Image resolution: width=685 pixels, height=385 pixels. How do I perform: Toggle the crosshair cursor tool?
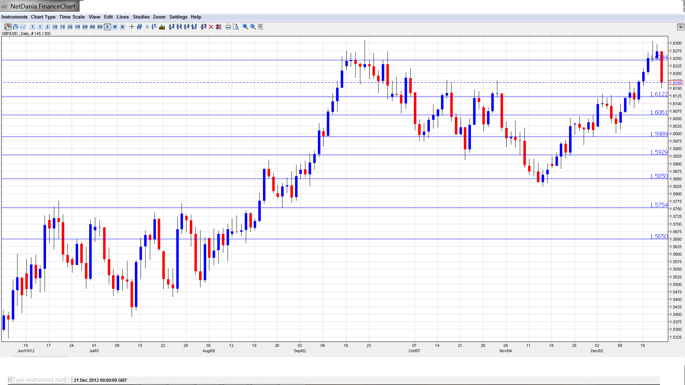click(132, 27)
